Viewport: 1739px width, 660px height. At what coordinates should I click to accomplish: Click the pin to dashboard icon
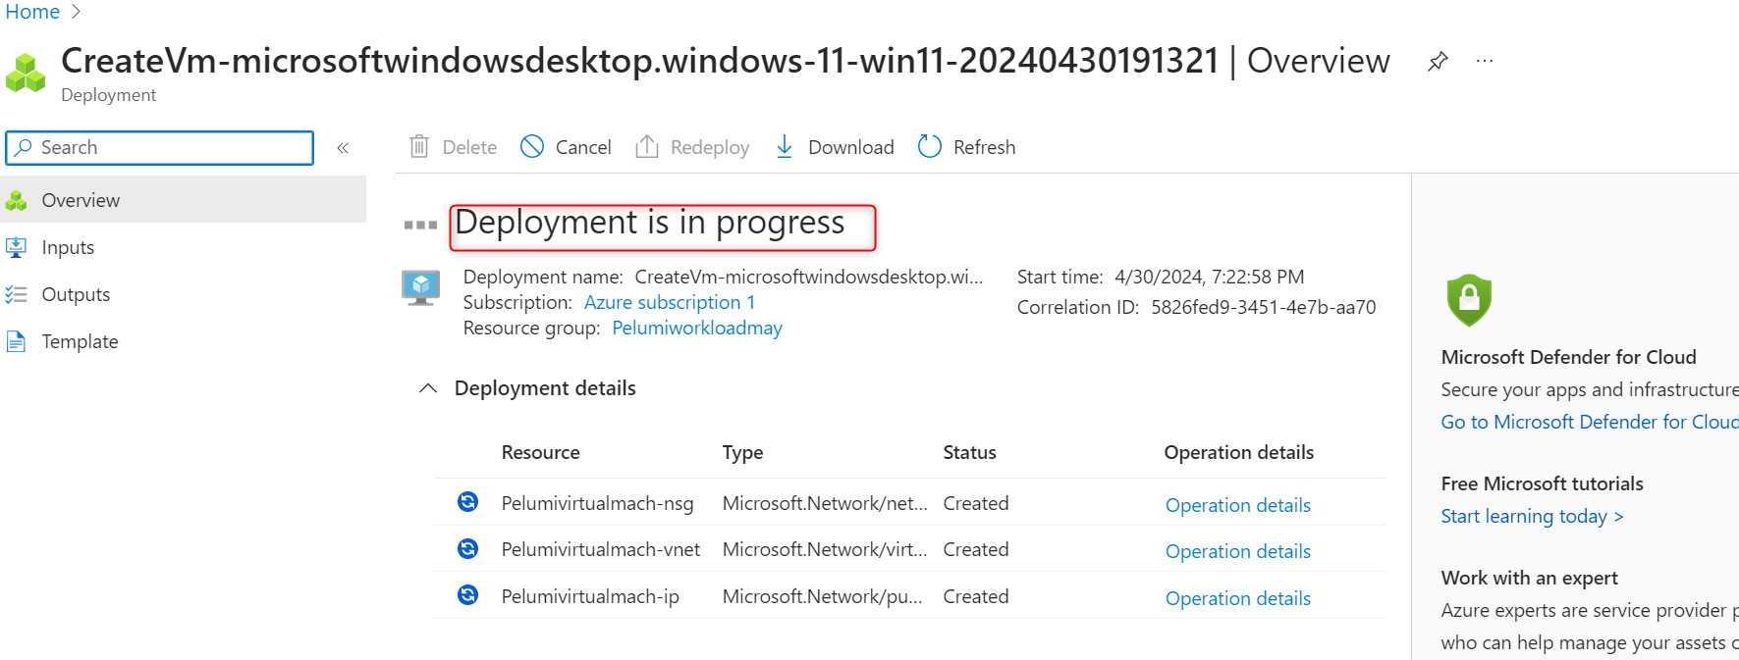[x=1438, y=62]
